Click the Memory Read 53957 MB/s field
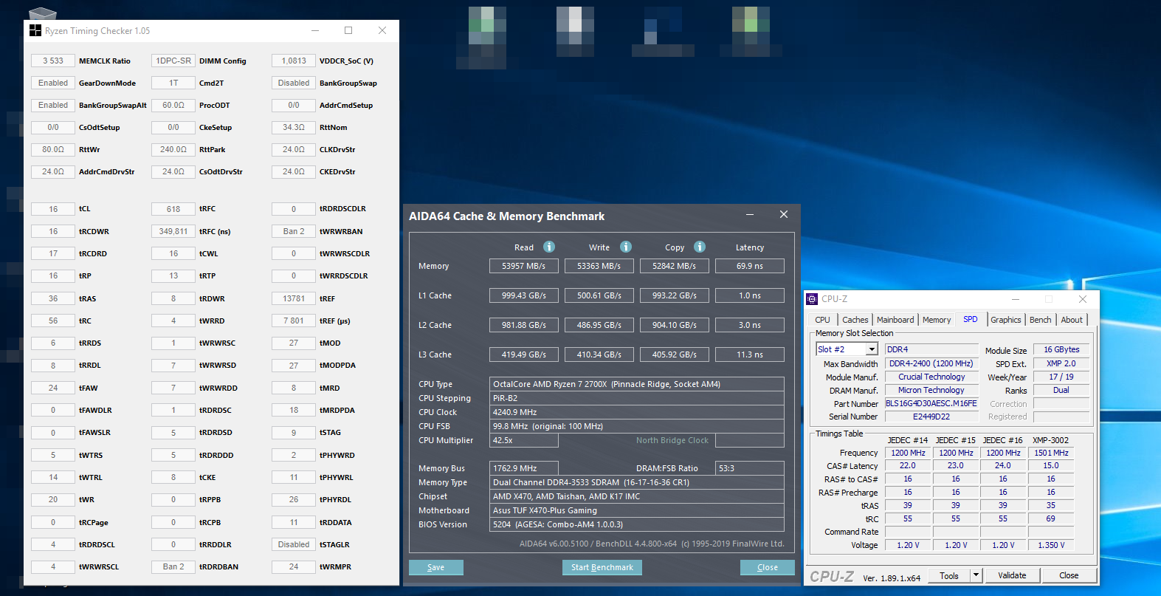The width and height of the screenshot is (1161, 596). (x=524, y=266)
